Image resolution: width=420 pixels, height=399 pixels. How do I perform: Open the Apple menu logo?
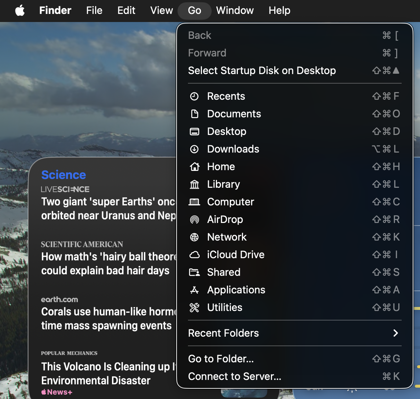(x=20, y=10)
